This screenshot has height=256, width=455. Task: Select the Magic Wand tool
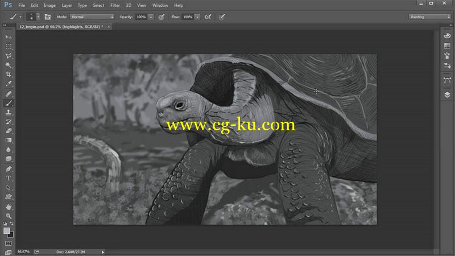[9, 65]
